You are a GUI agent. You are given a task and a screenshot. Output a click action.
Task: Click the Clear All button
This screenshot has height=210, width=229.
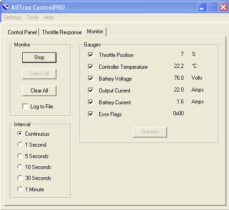pyautogui.click(x=39, y=91)
